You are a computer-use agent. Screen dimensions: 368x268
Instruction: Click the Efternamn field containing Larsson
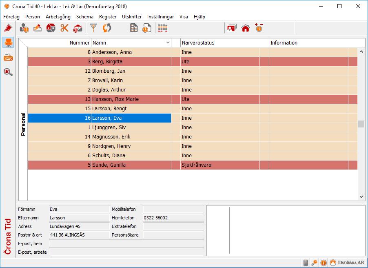(79, 218)
